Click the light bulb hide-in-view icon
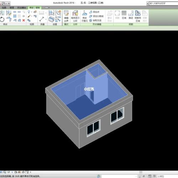The width and height of the screenshot is (178, 178). [29, 12]
